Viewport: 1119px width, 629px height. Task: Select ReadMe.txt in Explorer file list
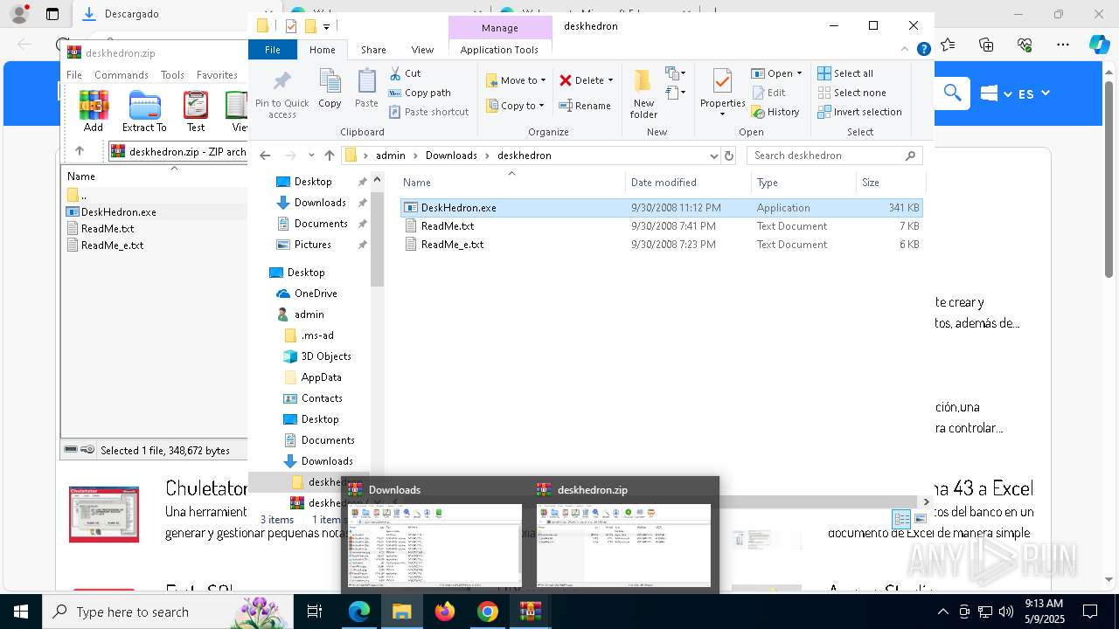pyautogui.click(x=662, y=226)
